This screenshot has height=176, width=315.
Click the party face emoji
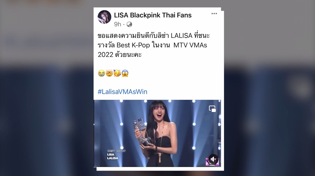click(117, 74)
